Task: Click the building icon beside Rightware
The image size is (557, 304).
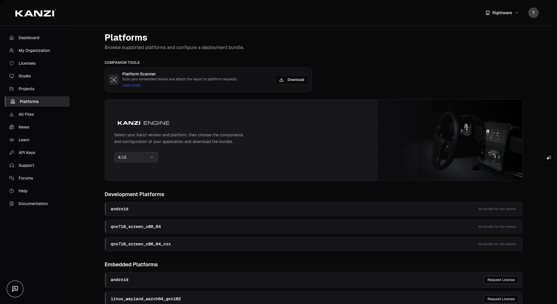Action: pos(488,13)
